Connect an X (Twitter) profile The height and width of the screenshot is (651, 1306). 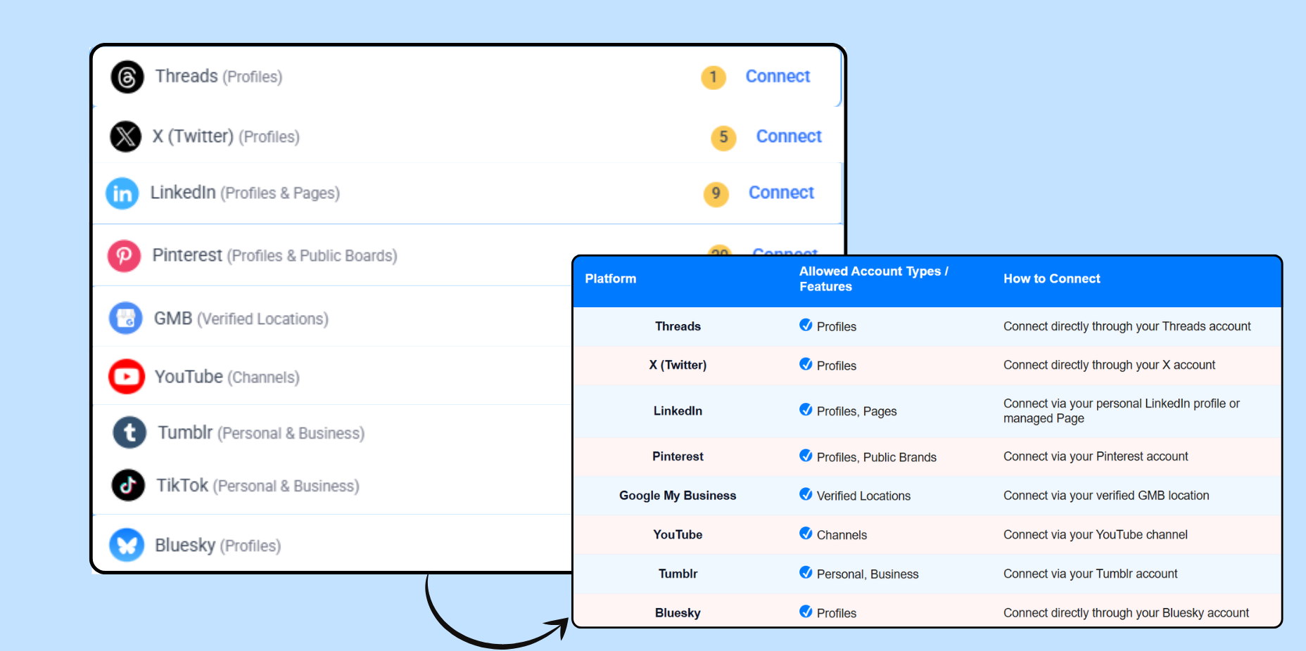coord(789,136)
